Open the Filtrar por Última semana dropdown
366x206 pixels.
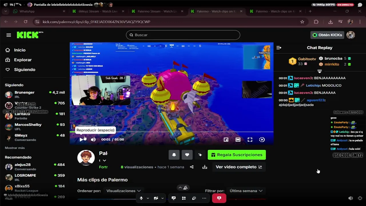click(246, 191)
